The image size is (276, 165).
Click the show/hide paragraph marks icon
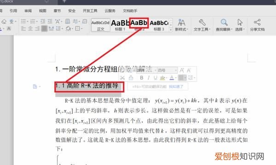pos(75,22)
